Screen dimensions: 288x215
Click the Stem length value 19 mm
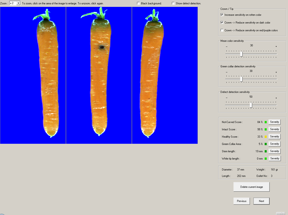coord(259,151)
